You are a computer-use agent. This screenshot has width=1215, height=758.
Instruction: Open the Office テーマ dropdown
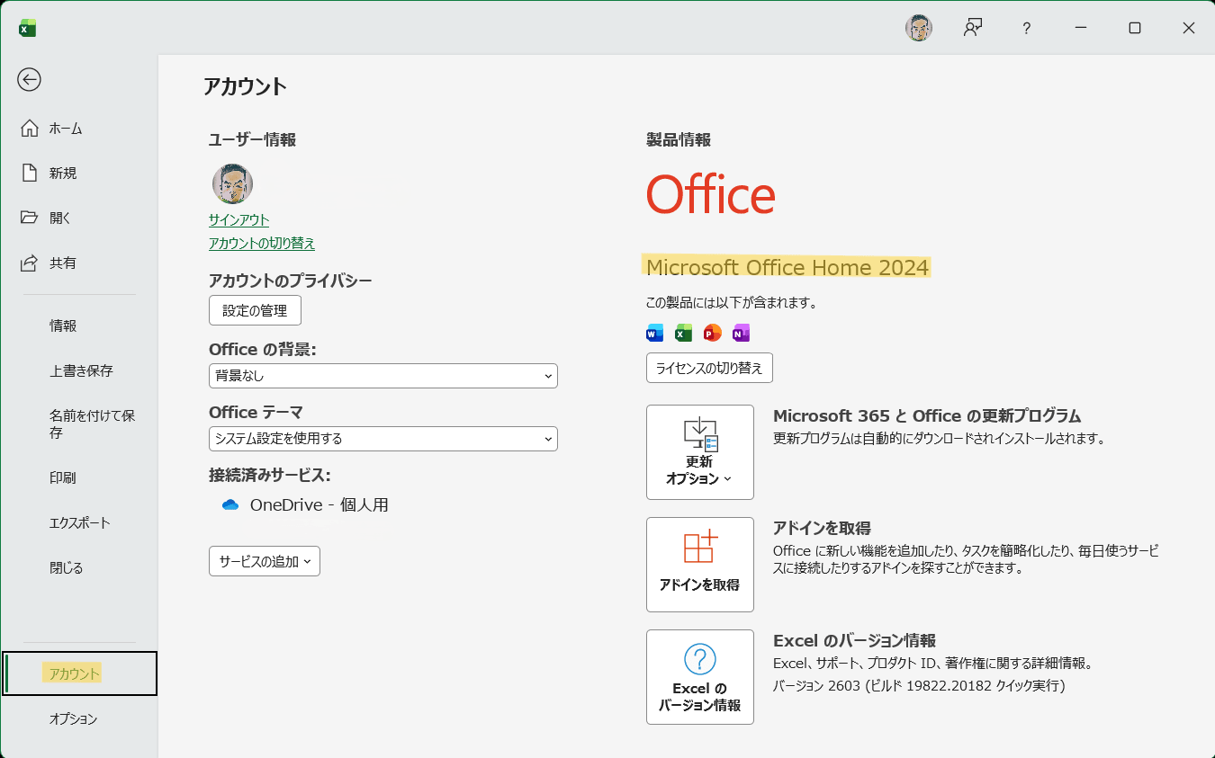pyautogui.click(x=382, y=439)
